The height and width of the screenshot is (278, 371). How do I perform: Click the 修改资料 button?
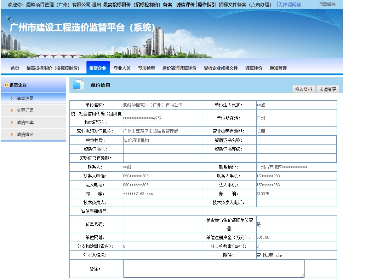point(304,89)
